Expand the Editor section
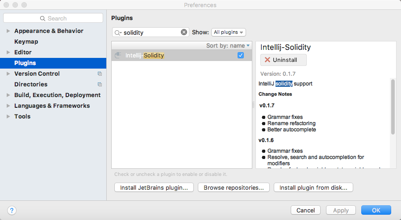The image size is (401, 220). point(8,52)
